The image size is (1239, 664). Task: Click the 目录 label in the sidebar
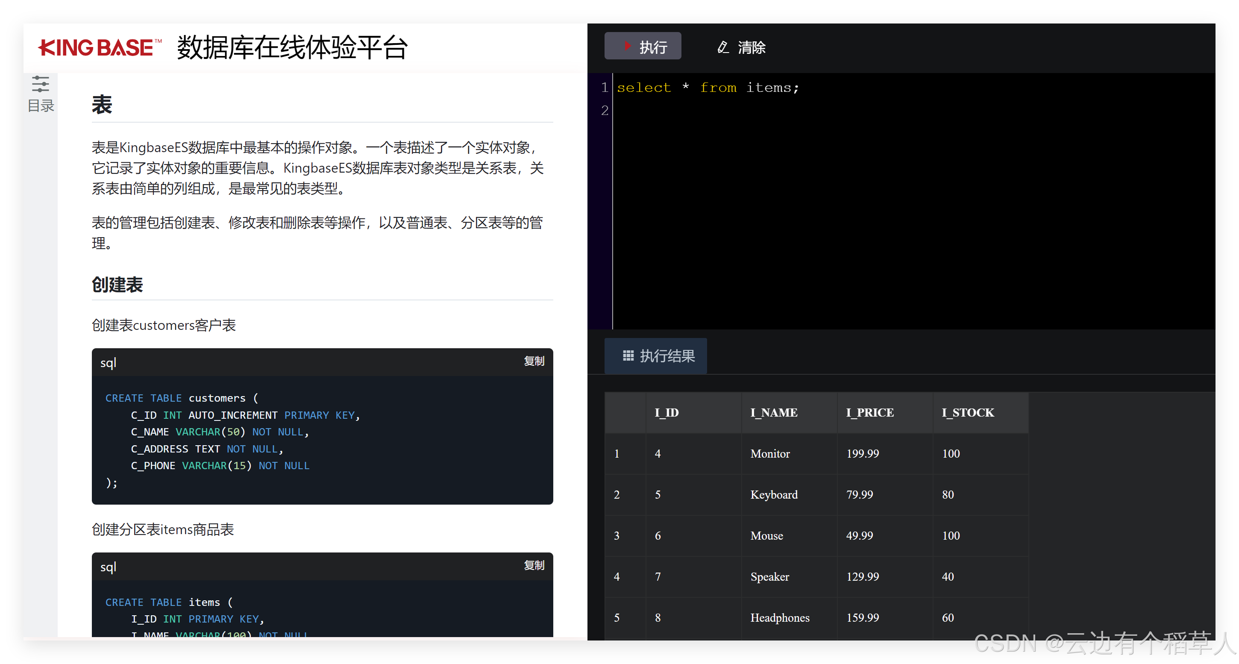pyautogui.click(x=41, y=106)
